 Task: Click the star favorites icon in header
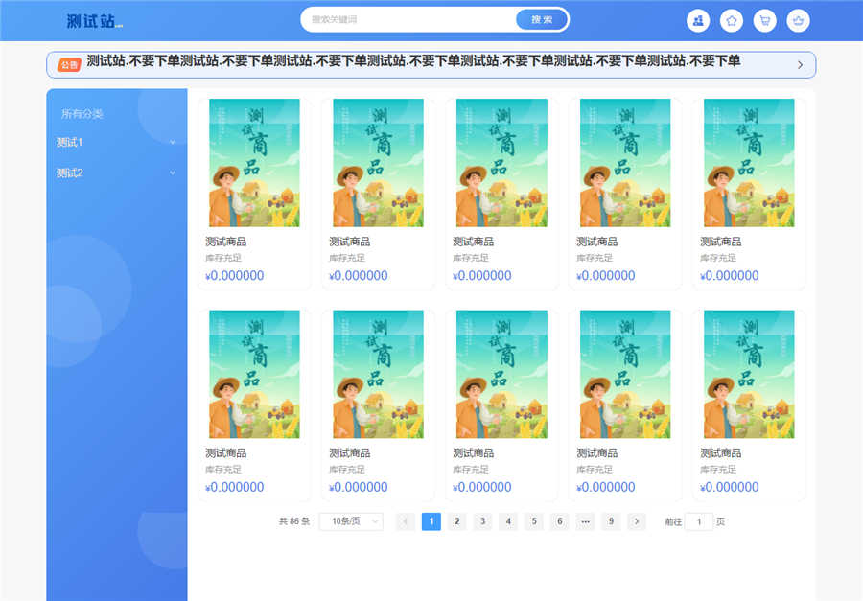(732, 20)
